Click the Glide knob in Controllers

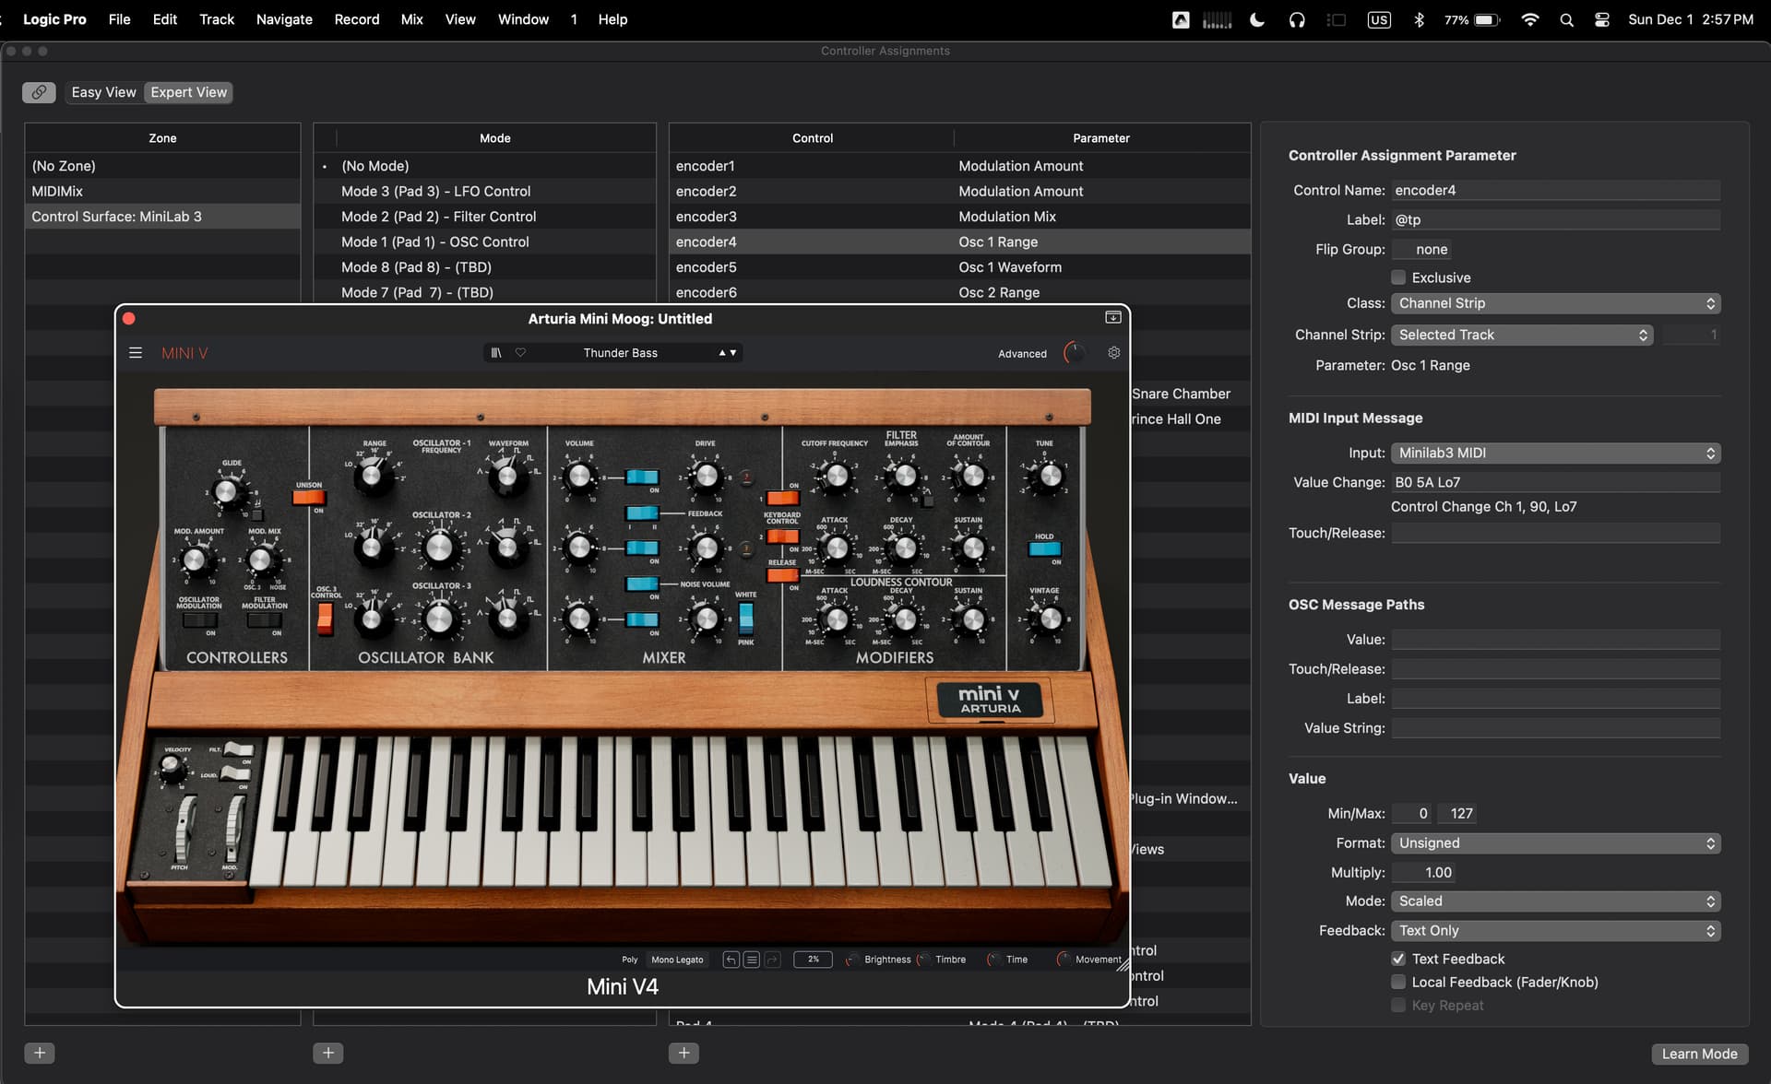coord(226,491)
